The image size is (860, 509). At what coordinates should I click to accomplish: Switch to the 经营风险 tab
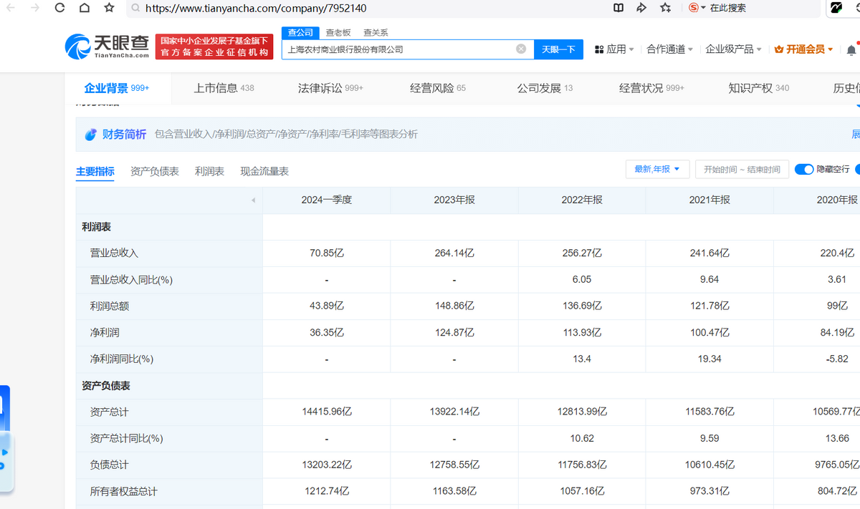[x=438, y=88]
